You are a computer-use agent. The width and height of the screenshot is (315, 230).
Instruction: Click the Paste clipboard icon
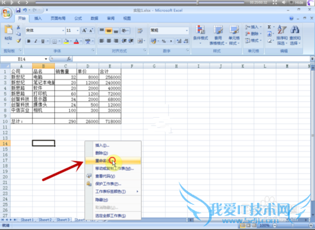click(8, 30)
